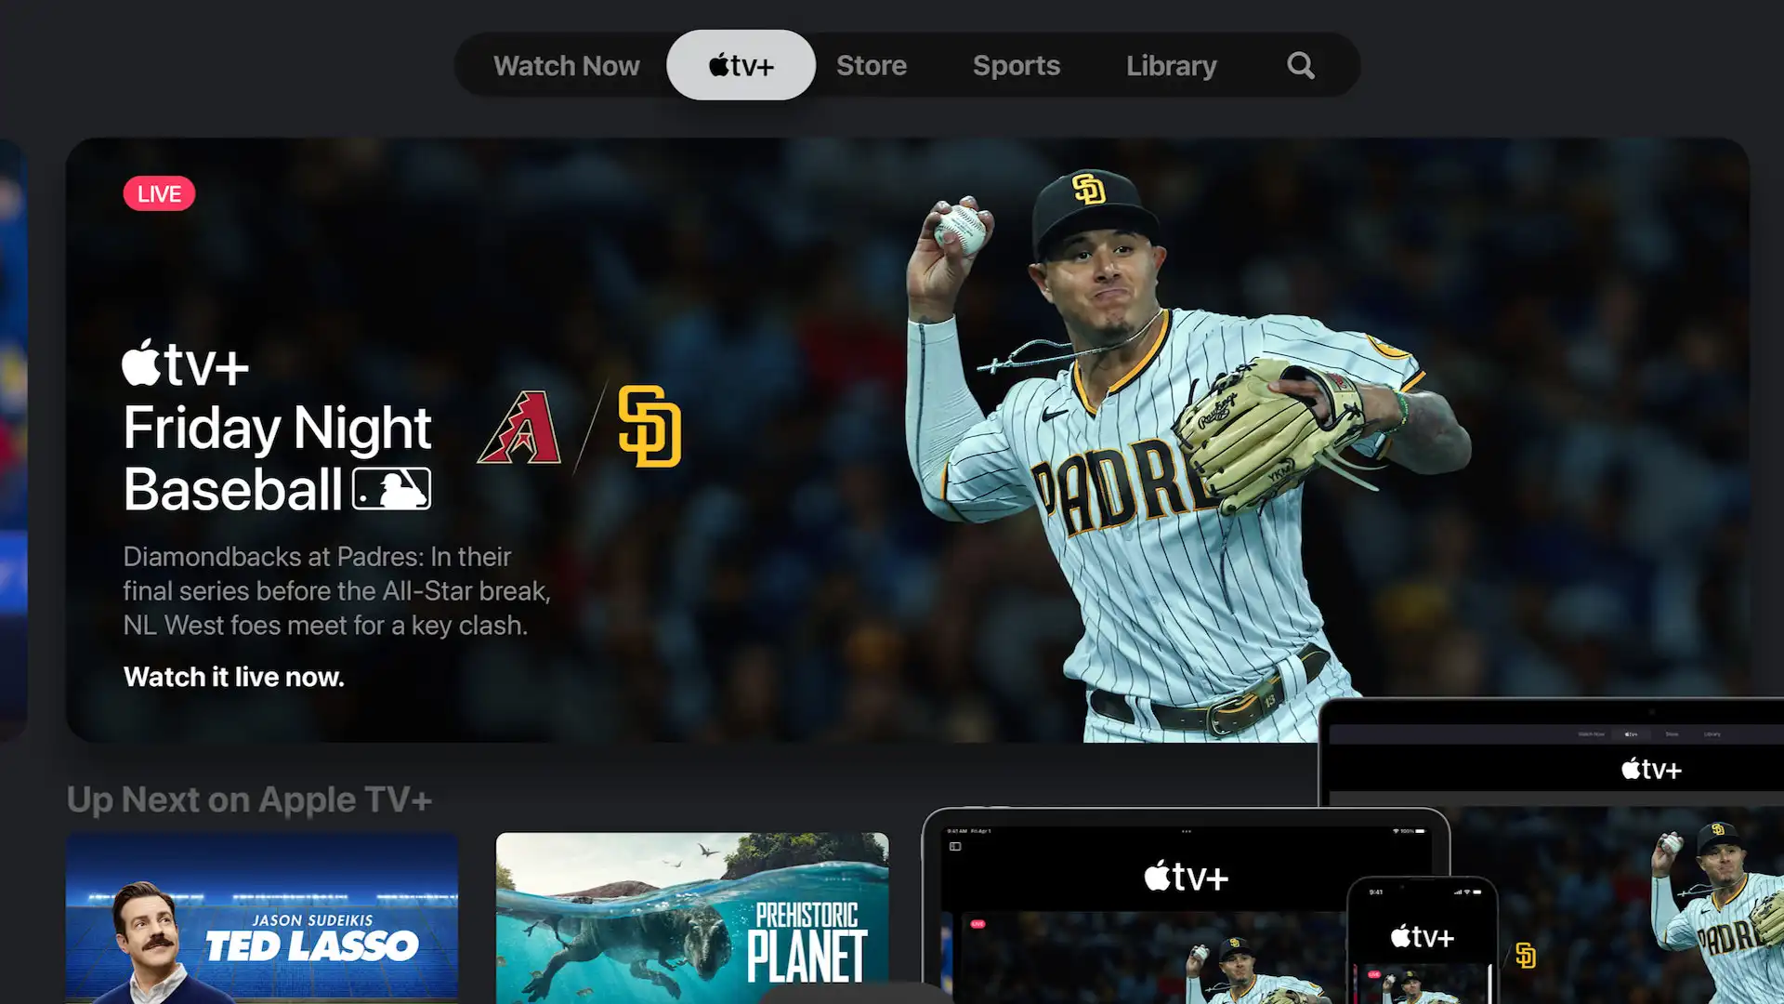
Task: Click the Diamondbacks at Padres description
Action: tap(337, 591)
